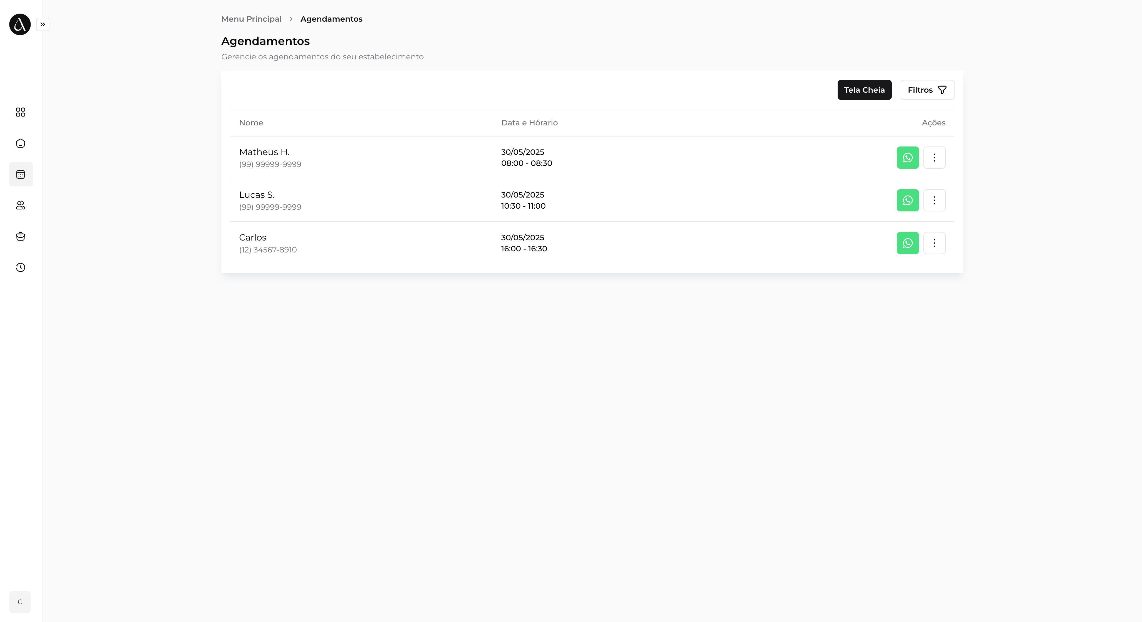Open the clients people icon in sidebar
This screenshot has height=622, width=1142.
coord(20,205)
